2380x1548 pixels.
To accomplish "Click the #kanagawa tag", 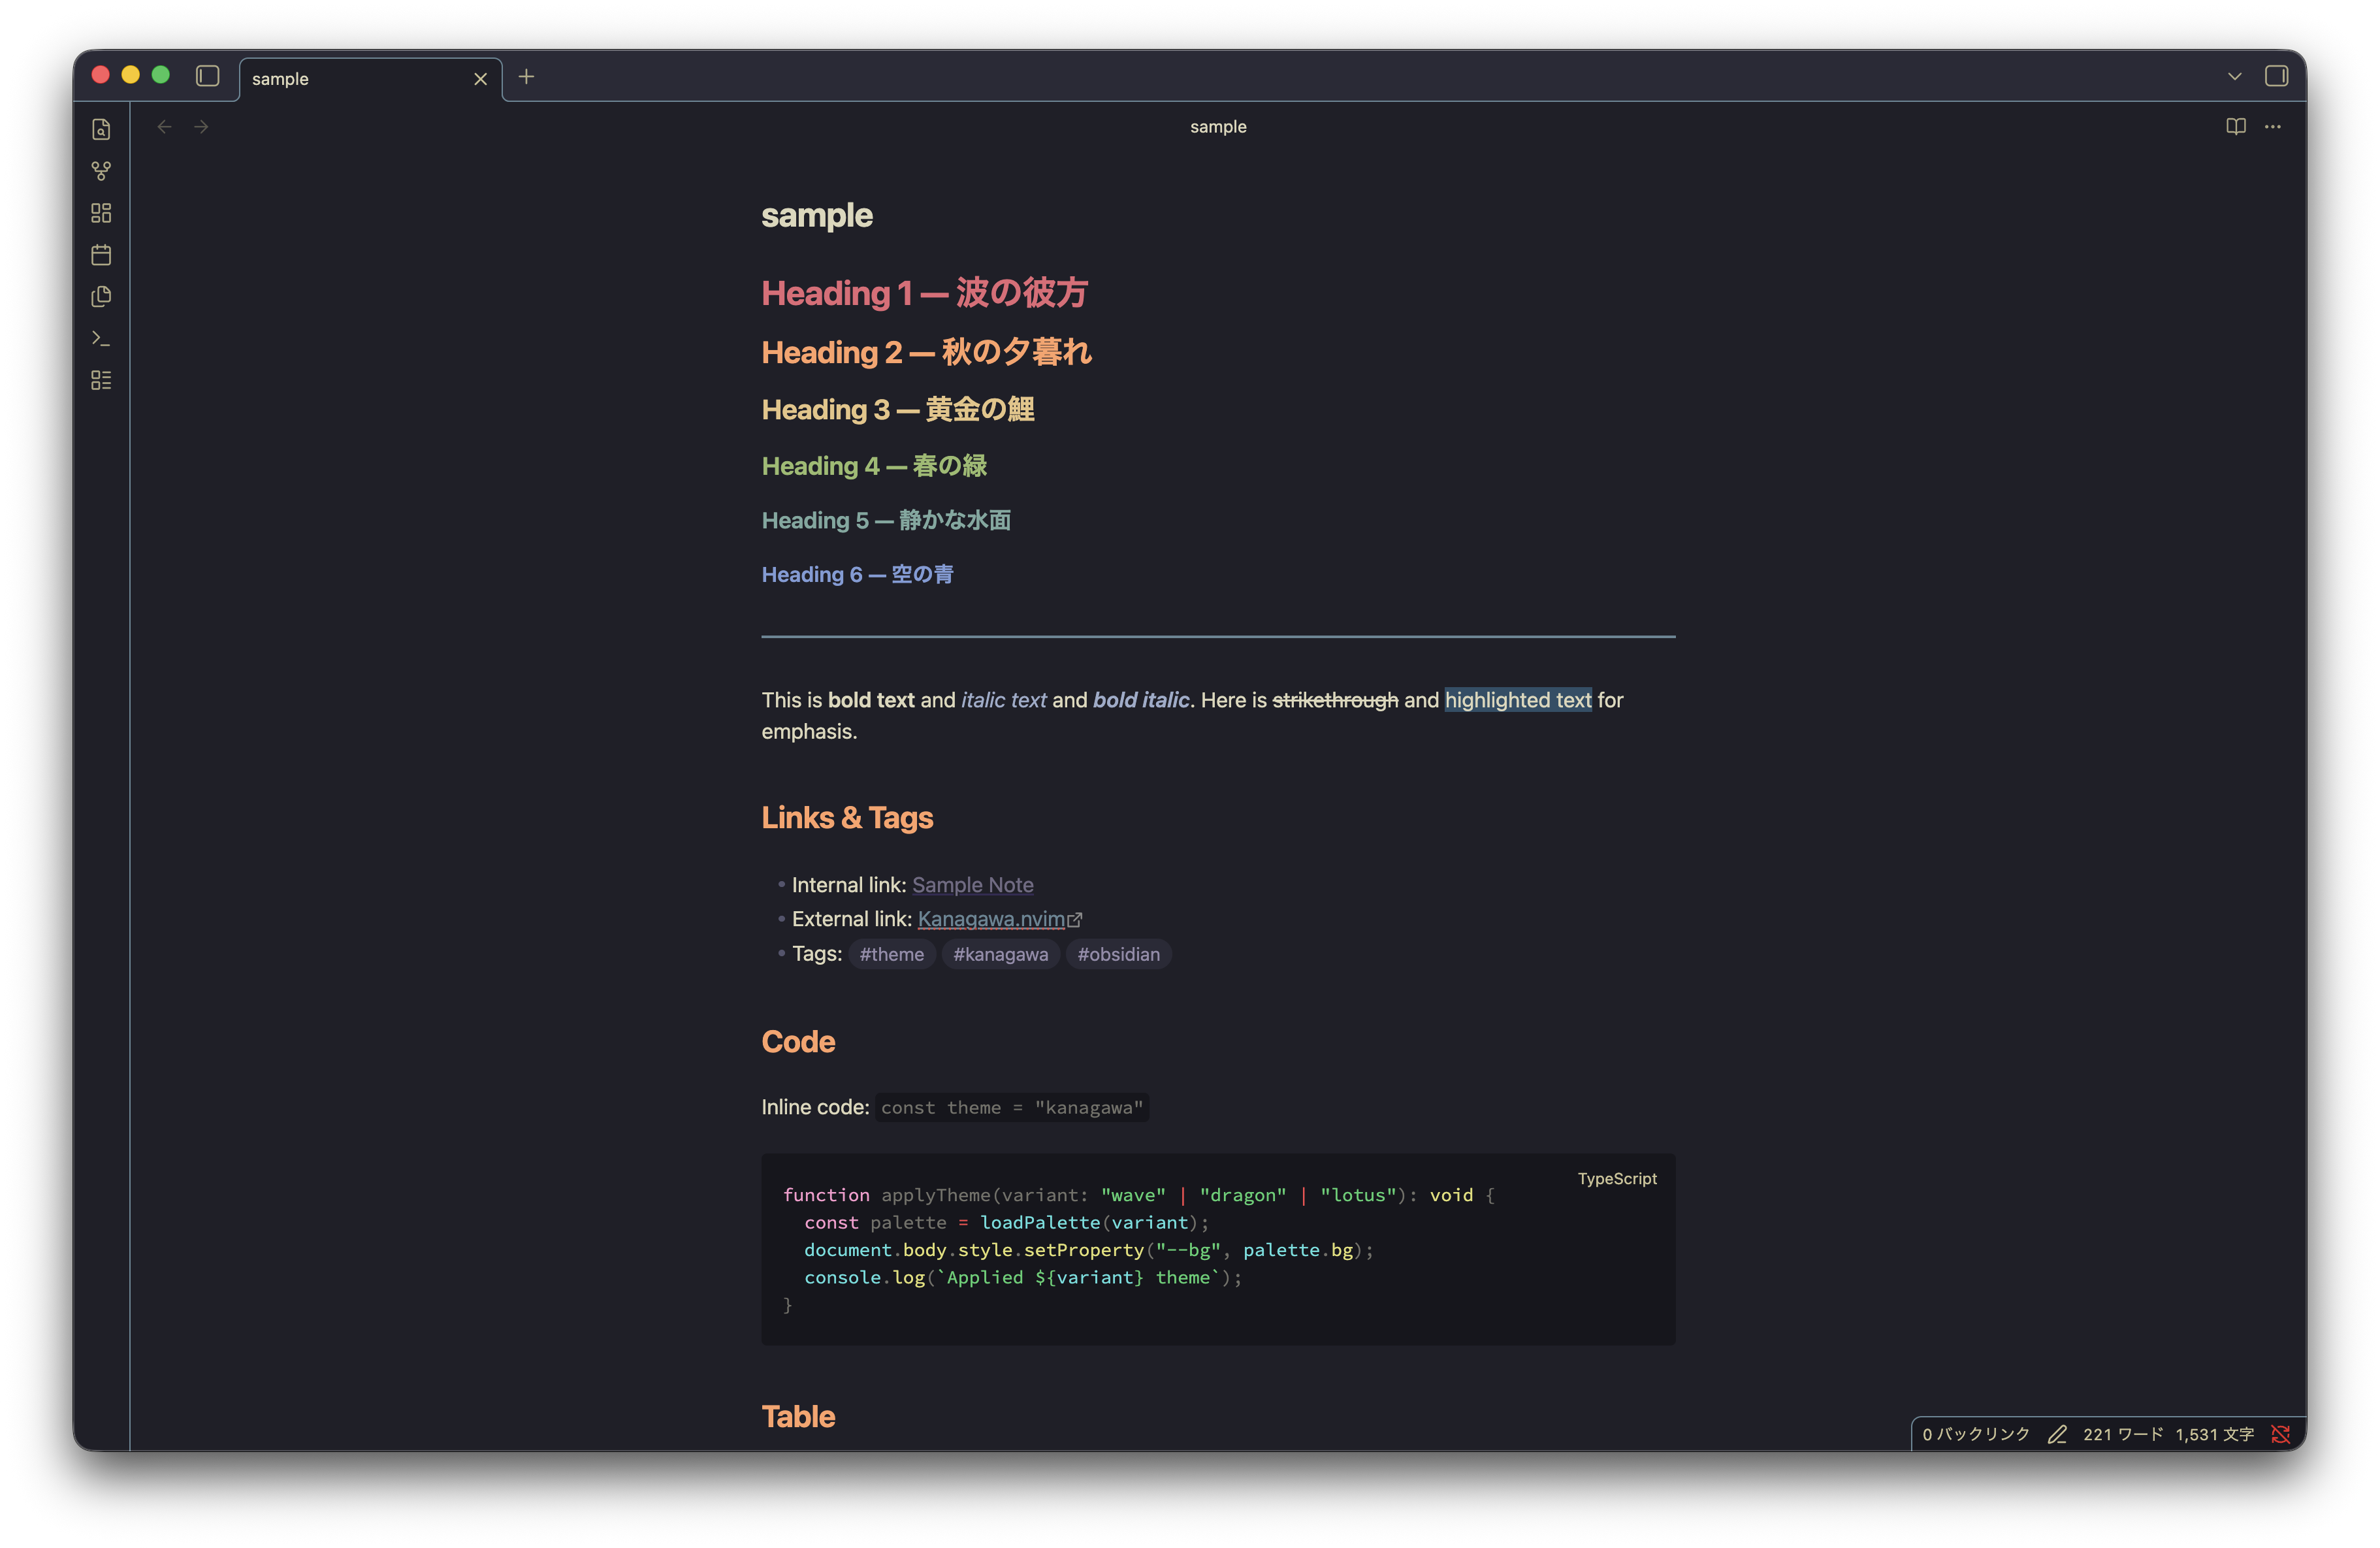I will (x=1001, y=954).
